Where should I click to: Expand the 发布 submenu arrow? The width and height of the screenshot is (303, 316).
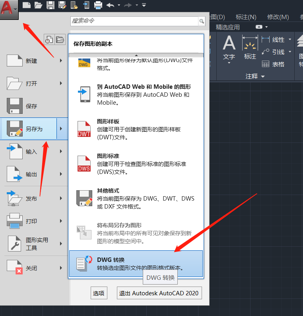coord(61,198)
